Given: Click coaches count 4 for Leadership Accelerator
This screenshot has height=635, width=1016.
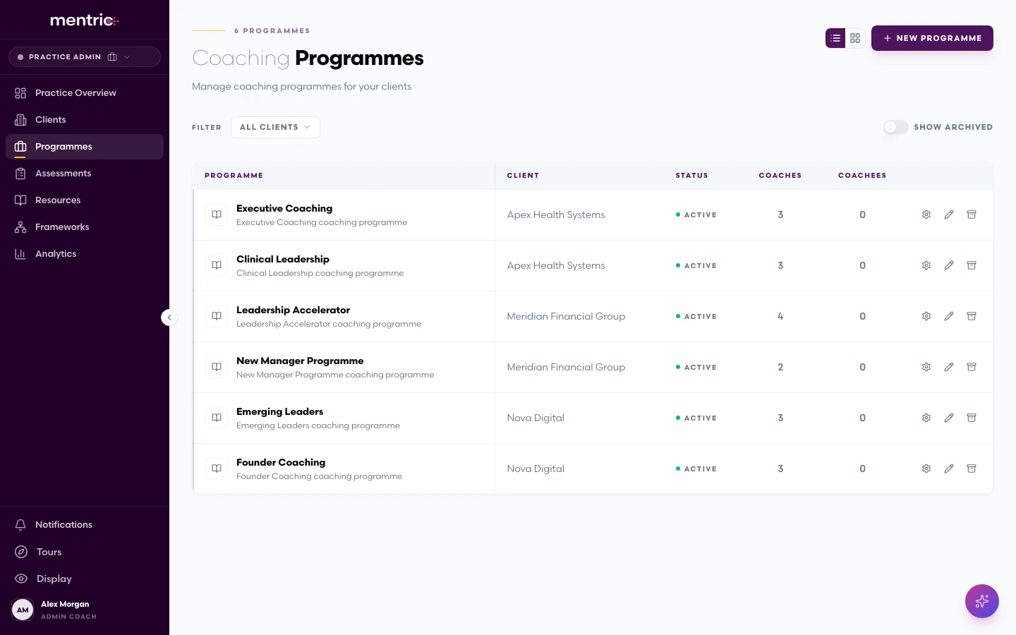Looking at the screenshot, I should click(x=780, y=317).
